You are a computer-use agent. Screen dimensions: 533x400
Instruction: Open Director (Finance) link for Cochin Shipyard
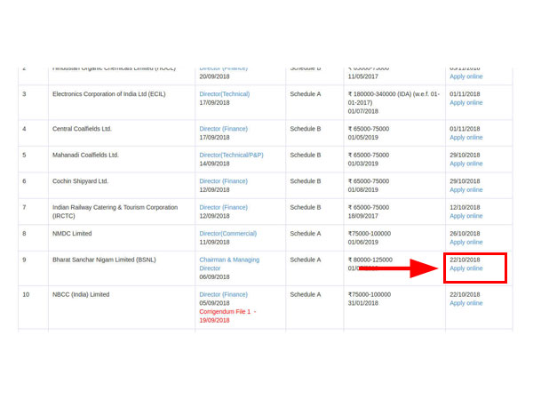coord(223,181)
